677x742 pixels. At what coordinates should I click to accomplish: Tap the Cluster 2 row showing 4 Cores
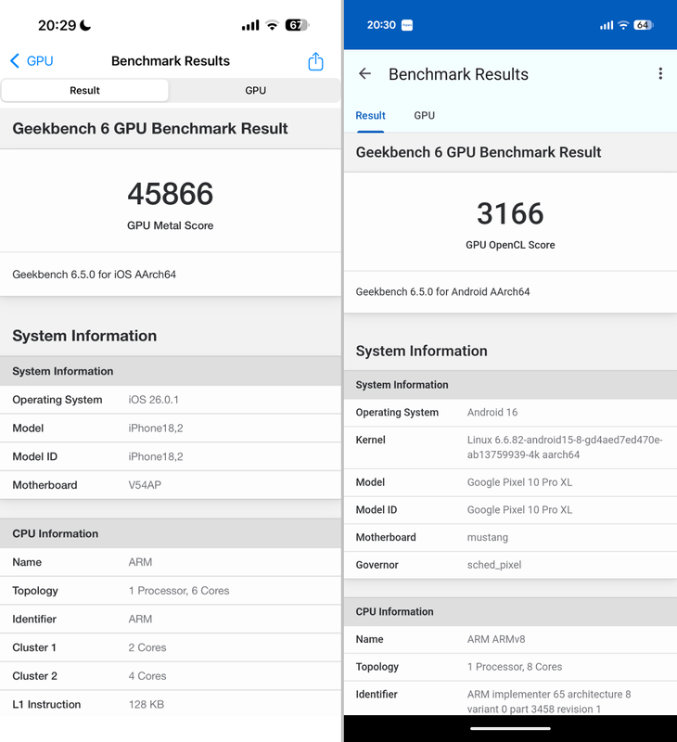point(171,676)
